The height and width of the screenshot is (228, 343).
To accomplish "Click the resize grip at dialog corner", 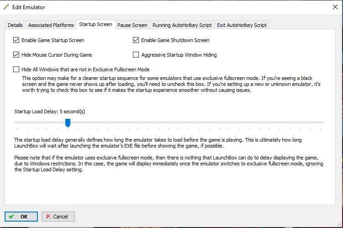I will (340, 224).
